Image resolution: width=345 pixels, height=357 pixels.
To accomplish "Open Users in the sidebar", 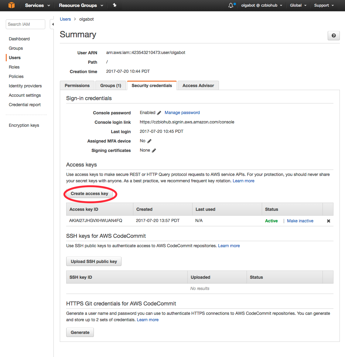I will pos(15,58).
